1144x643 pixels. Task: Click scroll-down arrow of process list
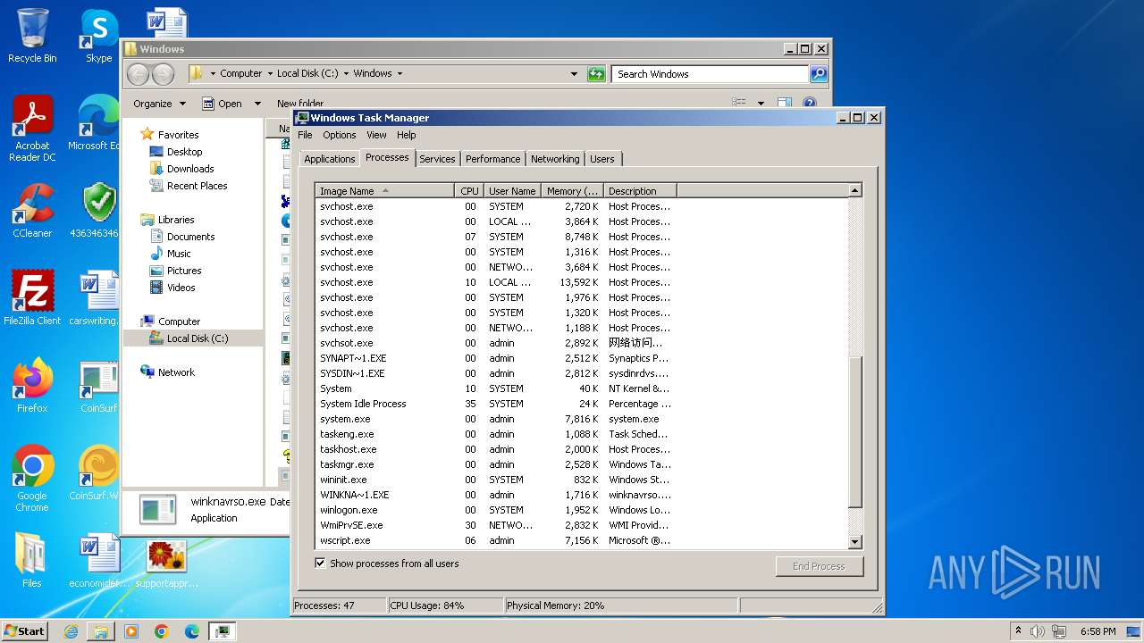coord(855,541)
